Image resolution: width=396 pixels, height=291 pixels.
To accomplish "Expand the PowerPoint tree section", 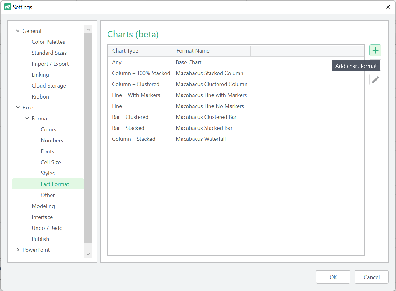I will tap(18, 250).
